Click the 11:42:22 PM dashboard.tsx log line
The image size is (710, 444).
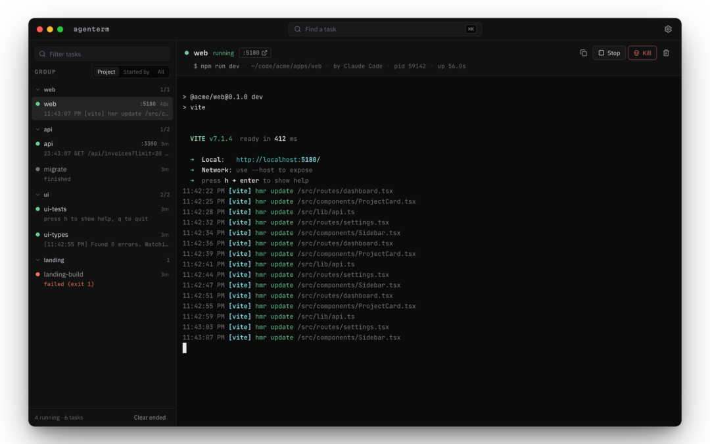[287, 191]
